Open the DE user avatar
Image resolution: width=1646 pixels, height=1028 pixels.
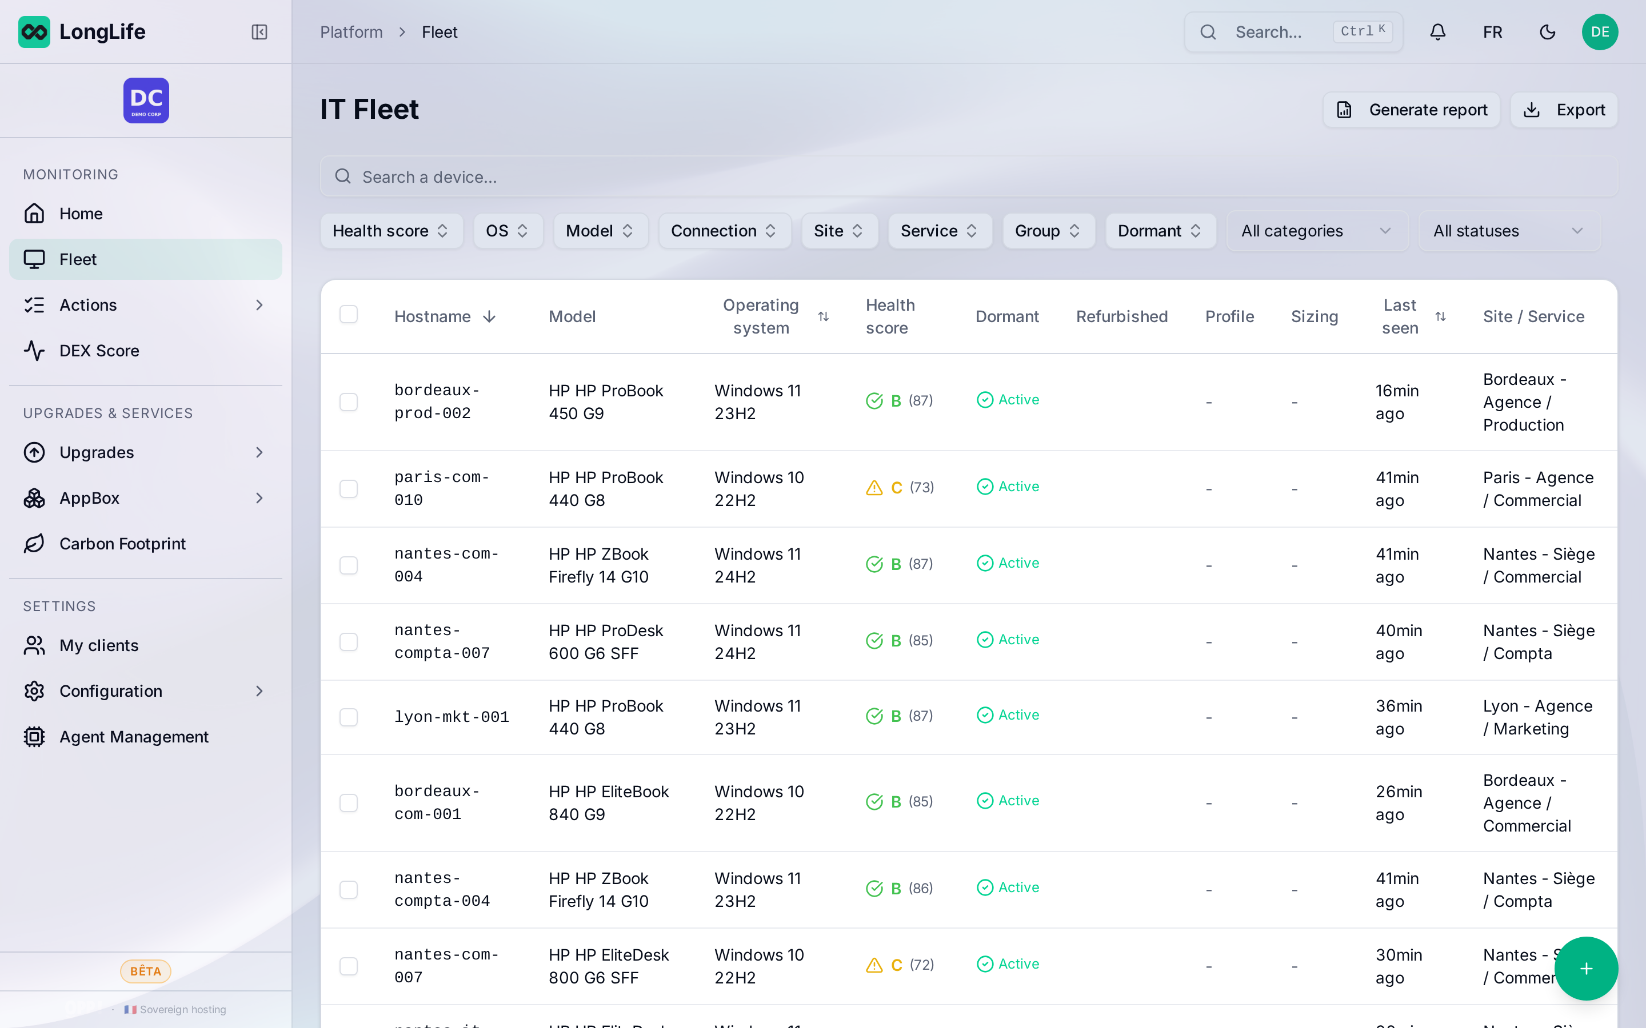[1600, 32]
